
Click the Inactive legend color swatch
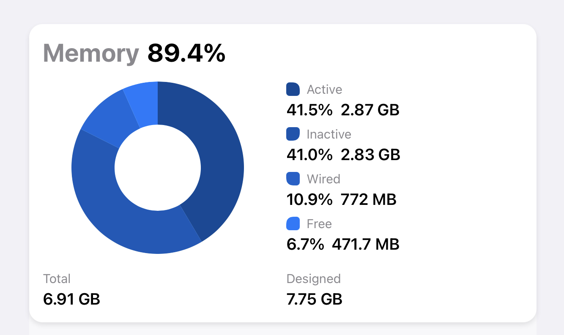[x=293, y=134]
